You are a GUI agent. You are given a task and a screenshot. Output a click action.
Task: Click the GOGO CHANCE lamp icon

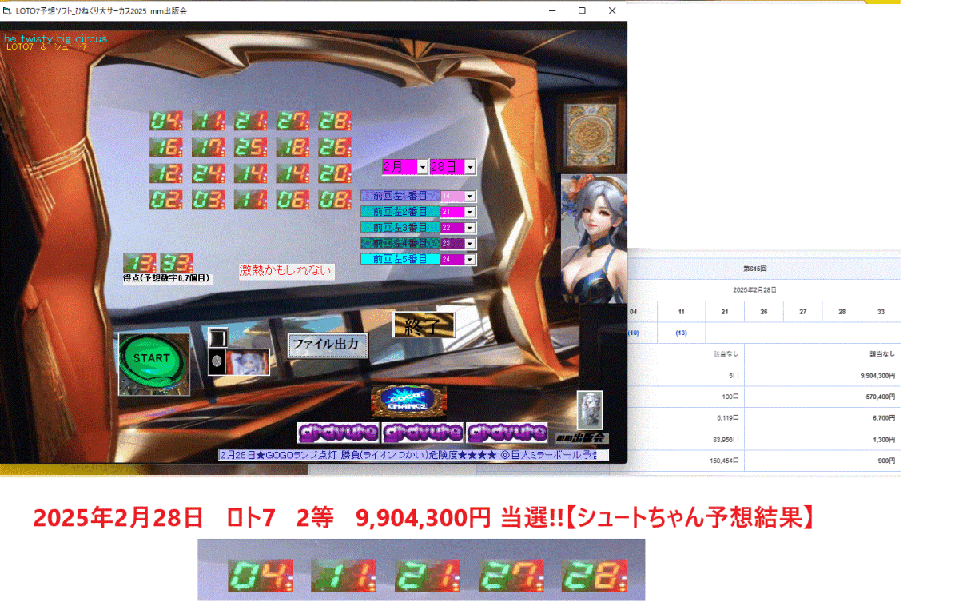tap(409, 401)
